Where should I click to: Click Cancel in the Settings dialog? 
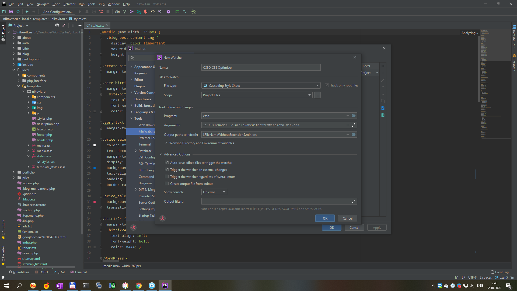click(354, 227)
